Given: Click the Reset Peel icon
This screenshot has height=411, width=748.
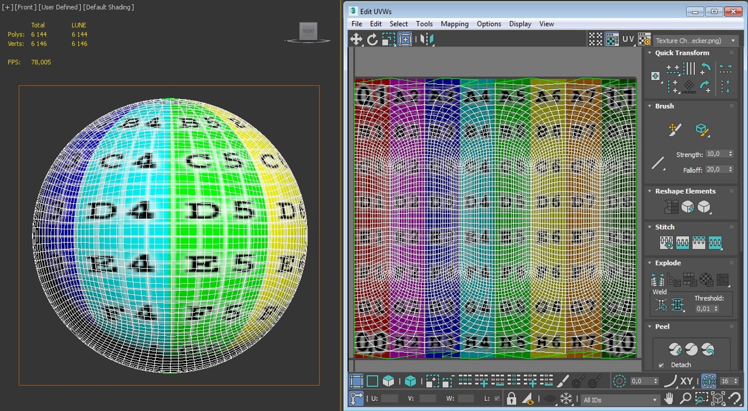Looking at the screenshot, I should click(708, 350).
